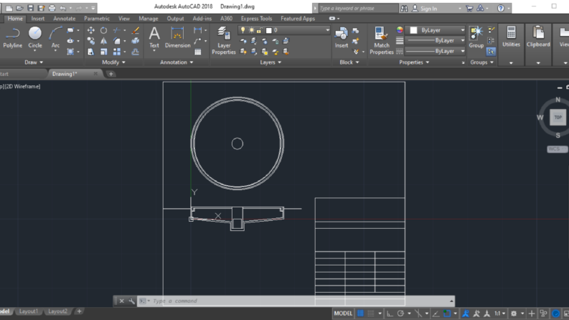Image resolution: width=569 pixels, height=320 pixels.
Task: Select the Arc drawing tool
Action: [55, 37]
